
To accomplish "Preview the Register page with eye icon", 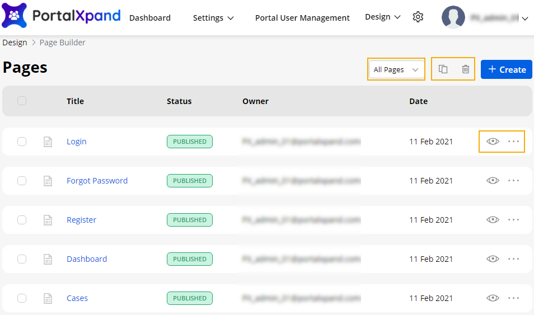I will (x=493, y=220).
